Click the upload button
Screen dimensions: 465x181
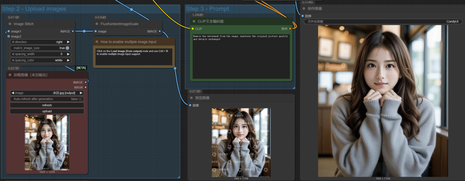(x=47, y=111)
